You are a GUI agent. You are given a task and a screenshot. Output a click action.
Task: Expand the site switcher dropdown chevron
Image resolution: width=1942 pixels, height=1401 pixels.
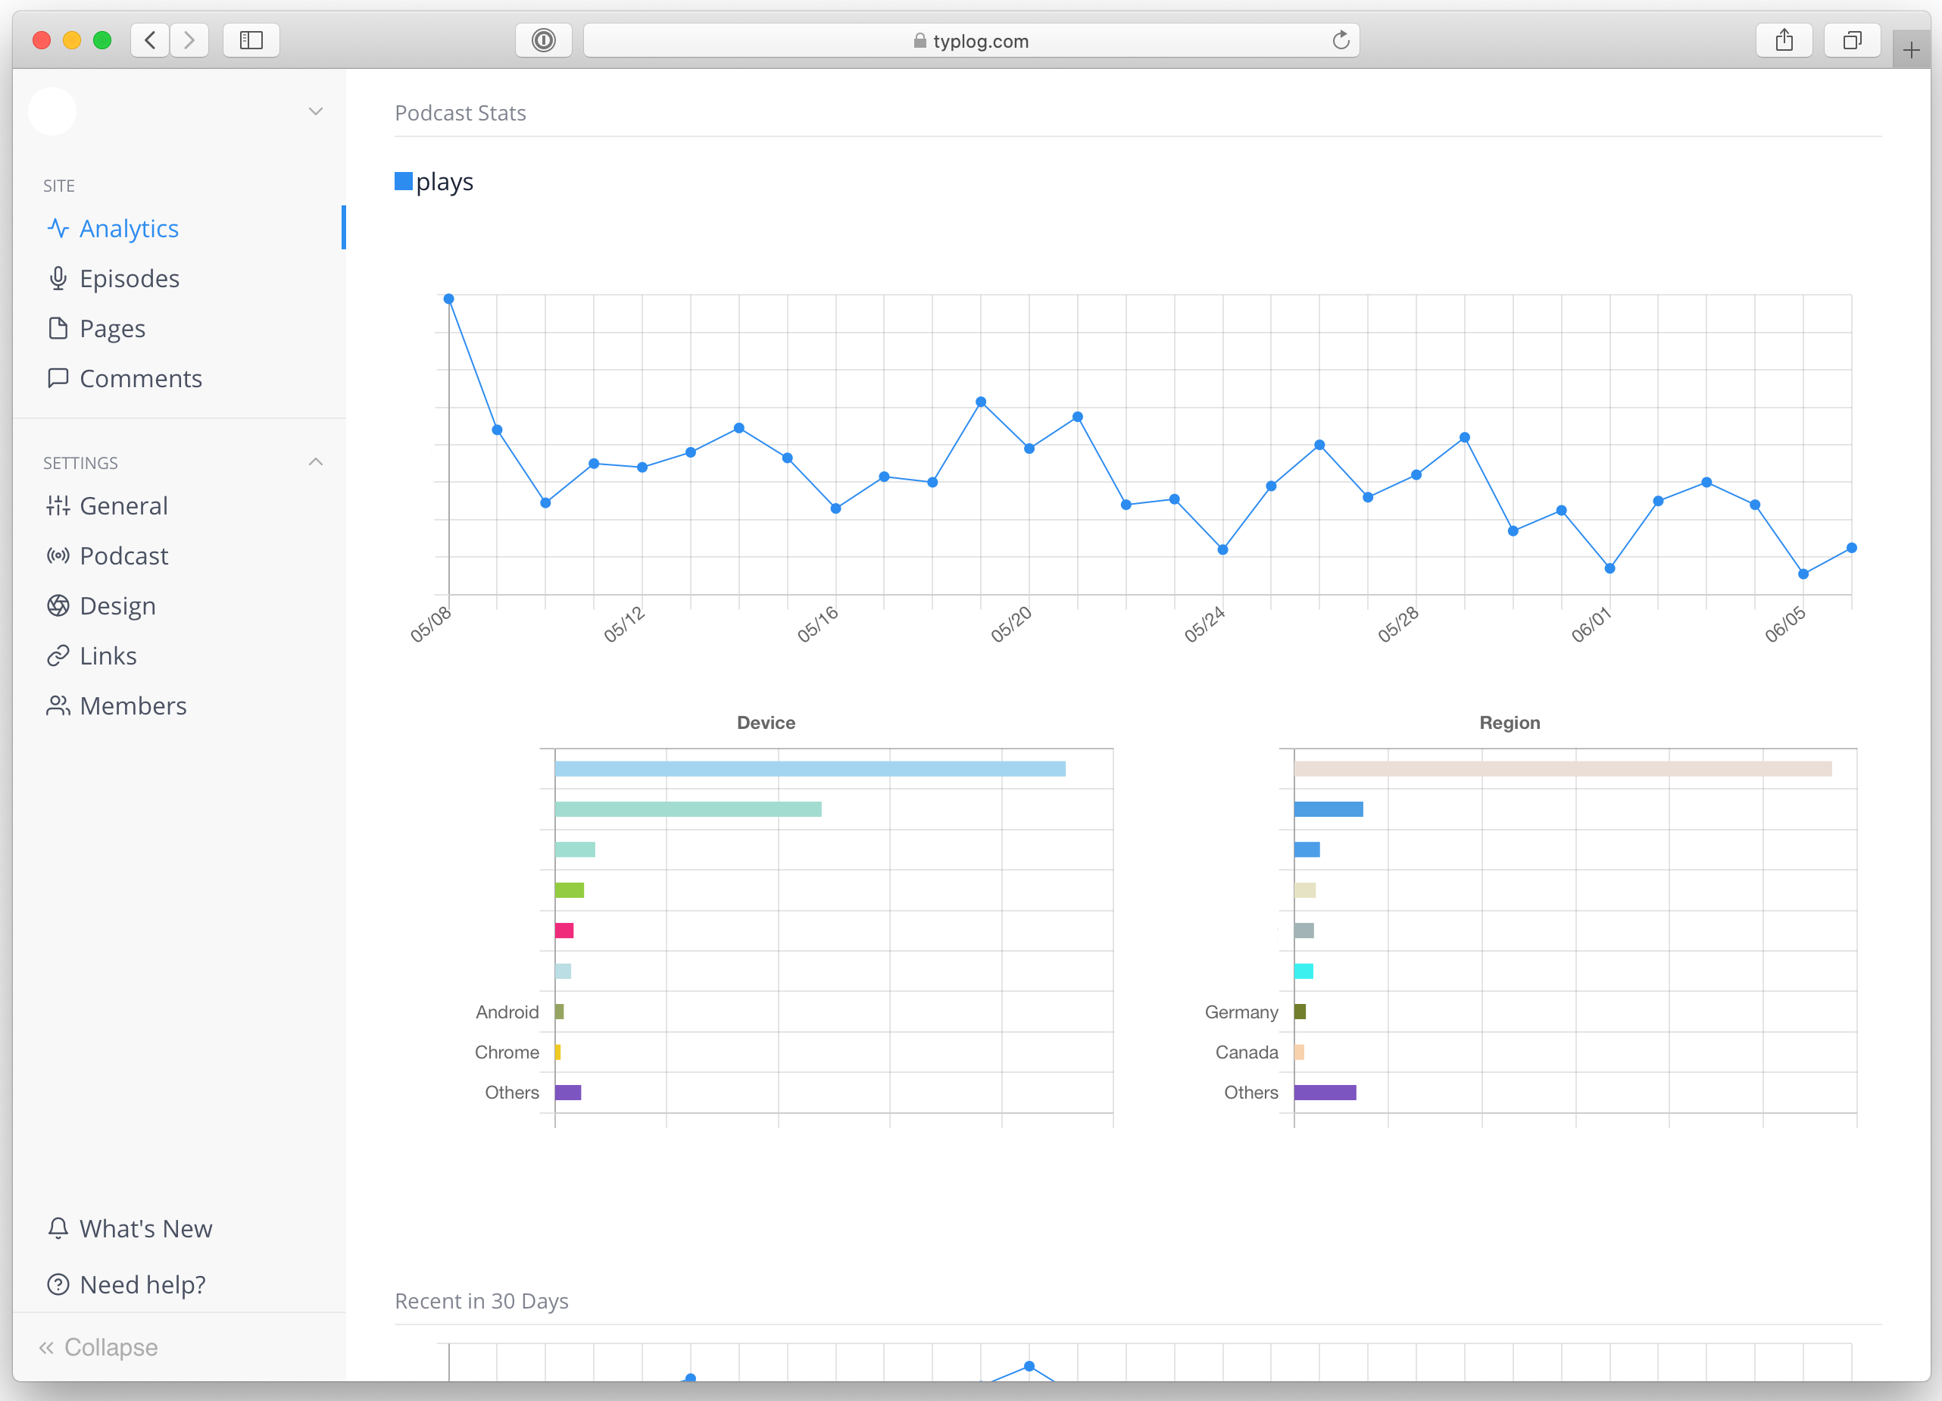(316, 111)
